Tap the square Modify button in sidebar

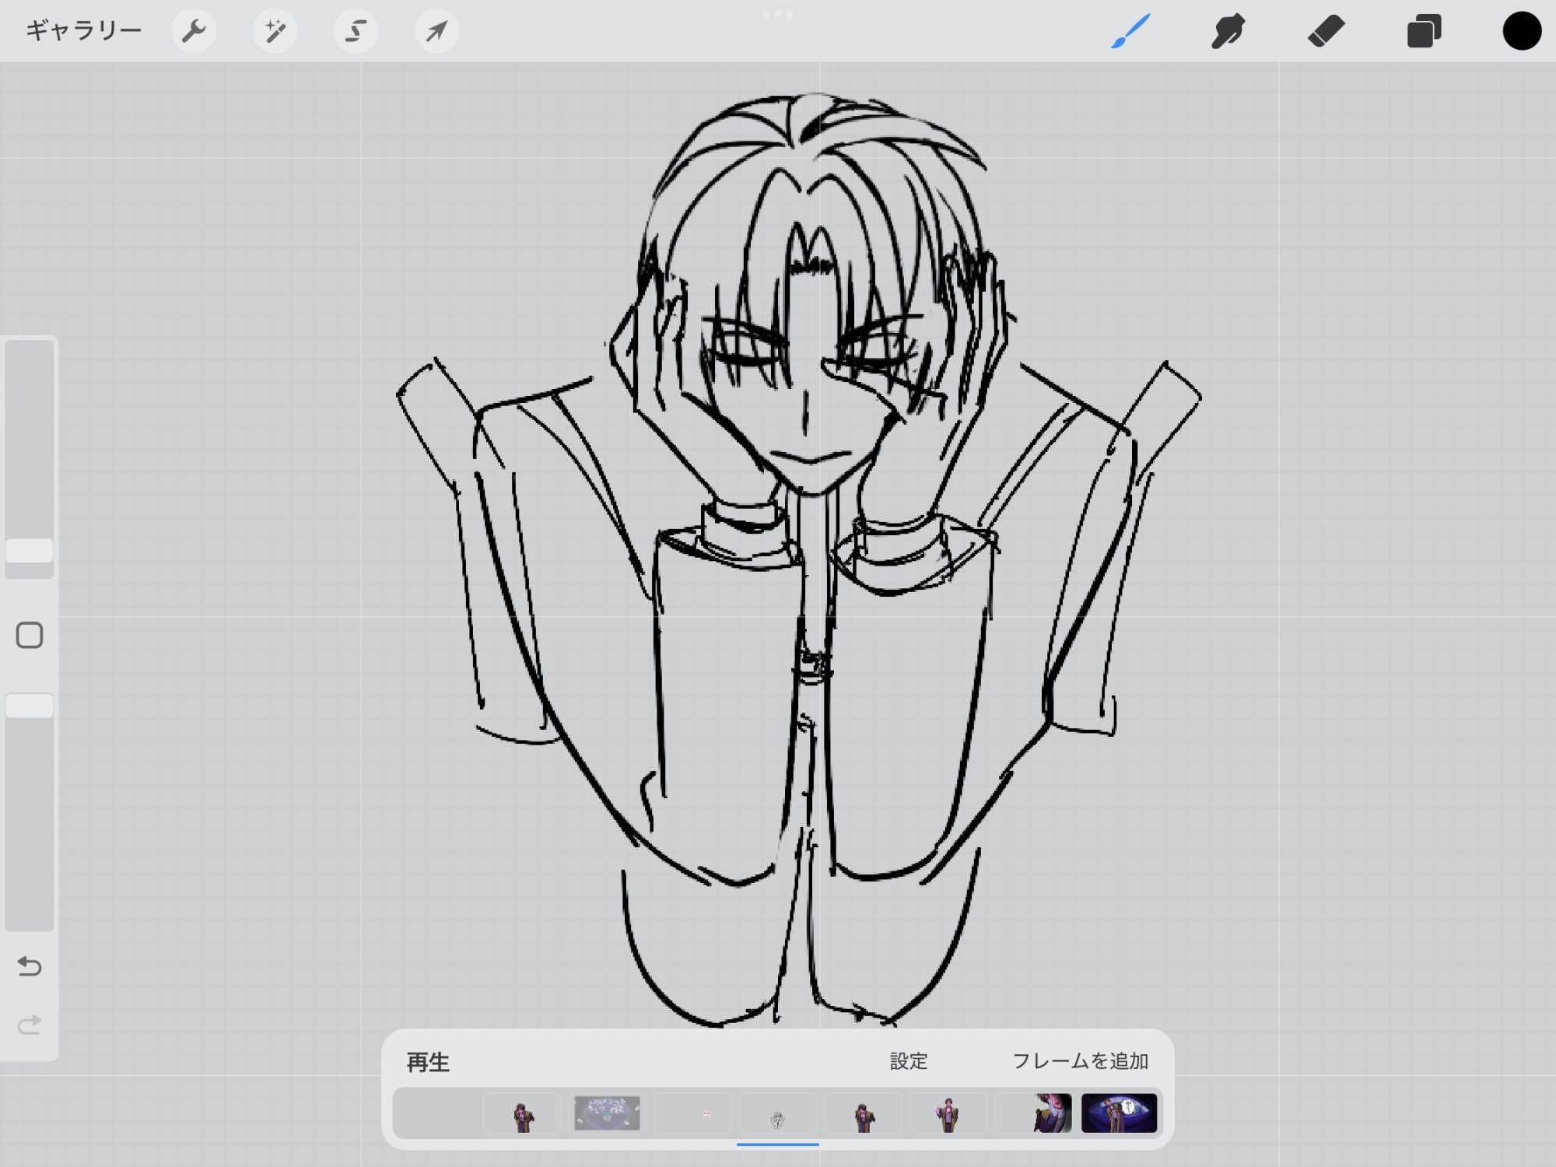30,635
